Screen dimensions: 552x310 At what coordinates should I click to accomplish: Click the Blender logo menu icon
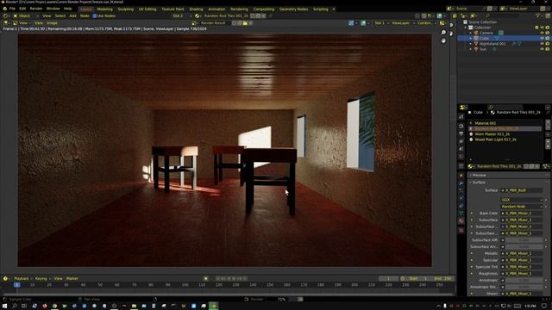click(x=4, y=9)
